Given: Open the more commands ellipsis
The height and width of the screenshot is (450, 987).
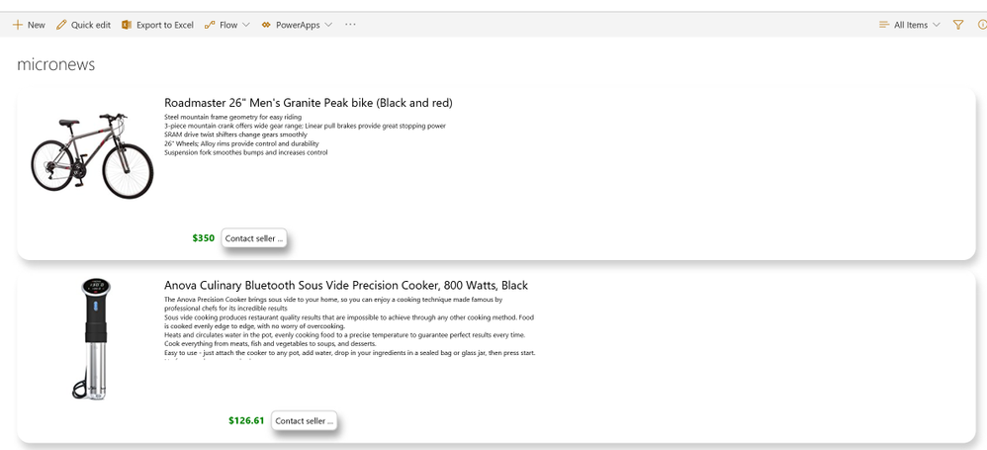Looking at the screenshot, I should 350,25.
